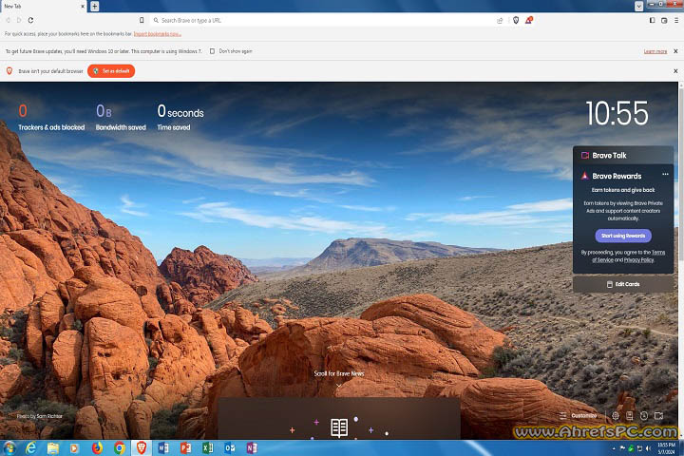Click the Trackers & ads blocked counter
684x456 pixels.
(51, 118)
